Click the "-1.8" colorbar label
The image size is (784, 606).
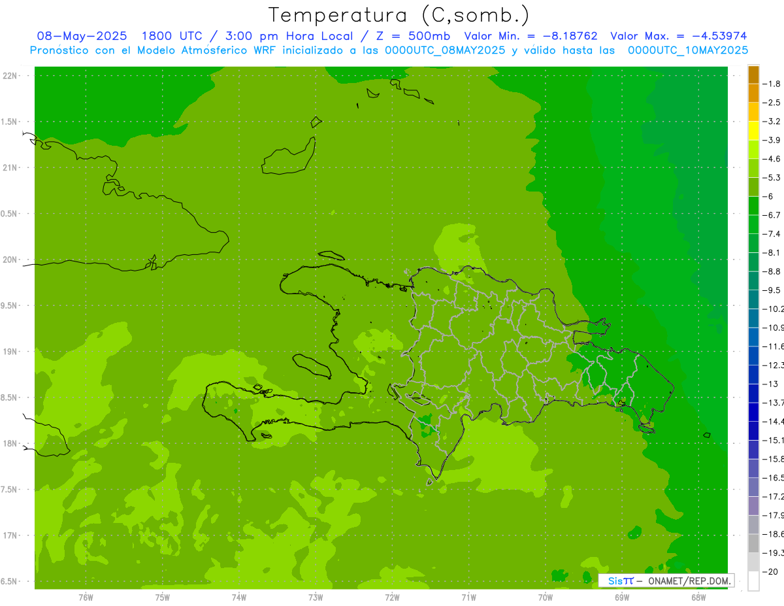pos(773,84)
